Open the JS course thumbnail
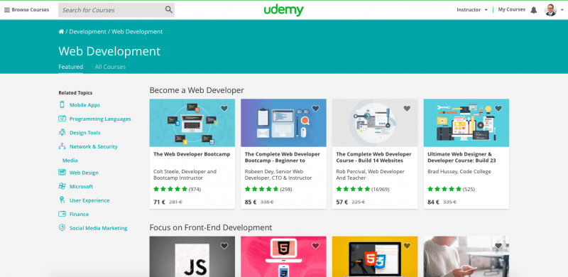Screen dimensions: 568x277 coord(192,256)
